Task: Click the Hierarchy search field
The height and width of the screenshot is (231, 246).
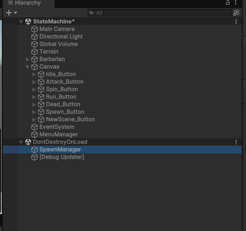Action: click(160, 13)
